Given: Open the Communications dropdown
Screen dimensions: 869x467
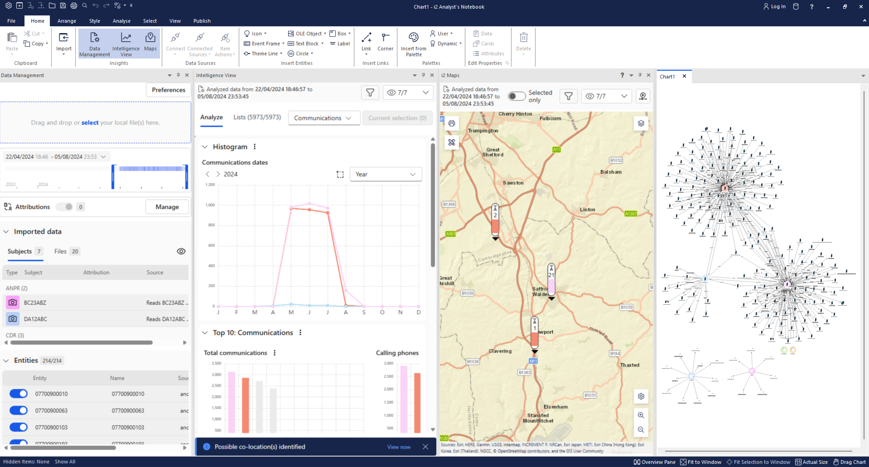Looking at the screenshot, I should pyautogui.click(x=323, y=118).
